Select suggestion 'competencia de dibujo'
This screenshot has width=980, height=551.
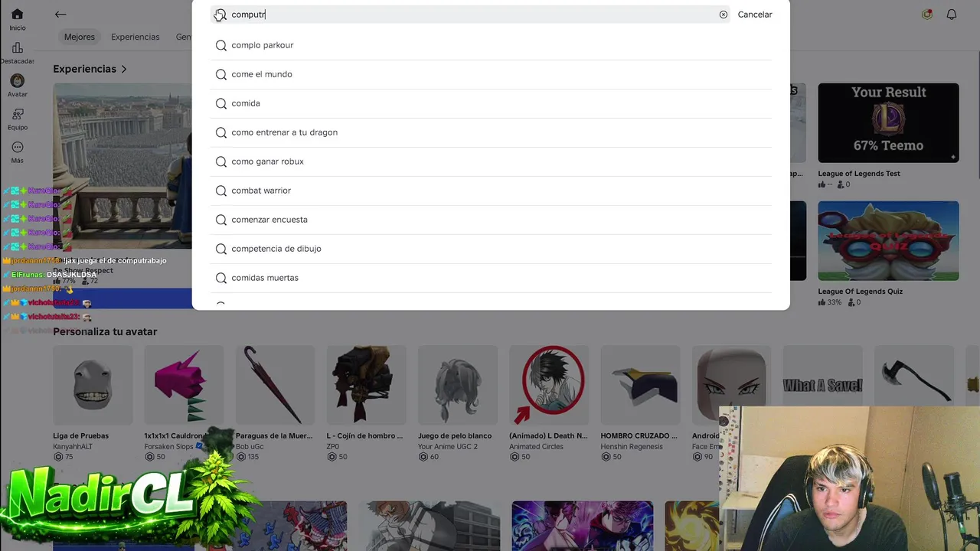click(491, 249)
